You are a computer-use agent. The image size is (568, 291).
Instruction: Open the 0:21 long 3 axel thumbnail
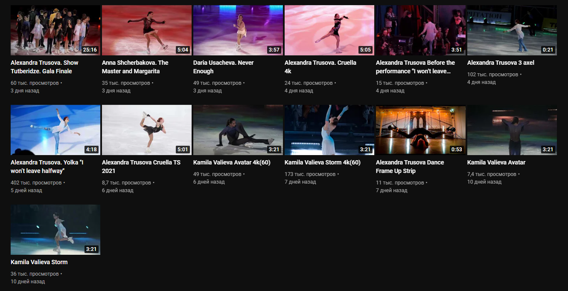(x=512, y=30)
